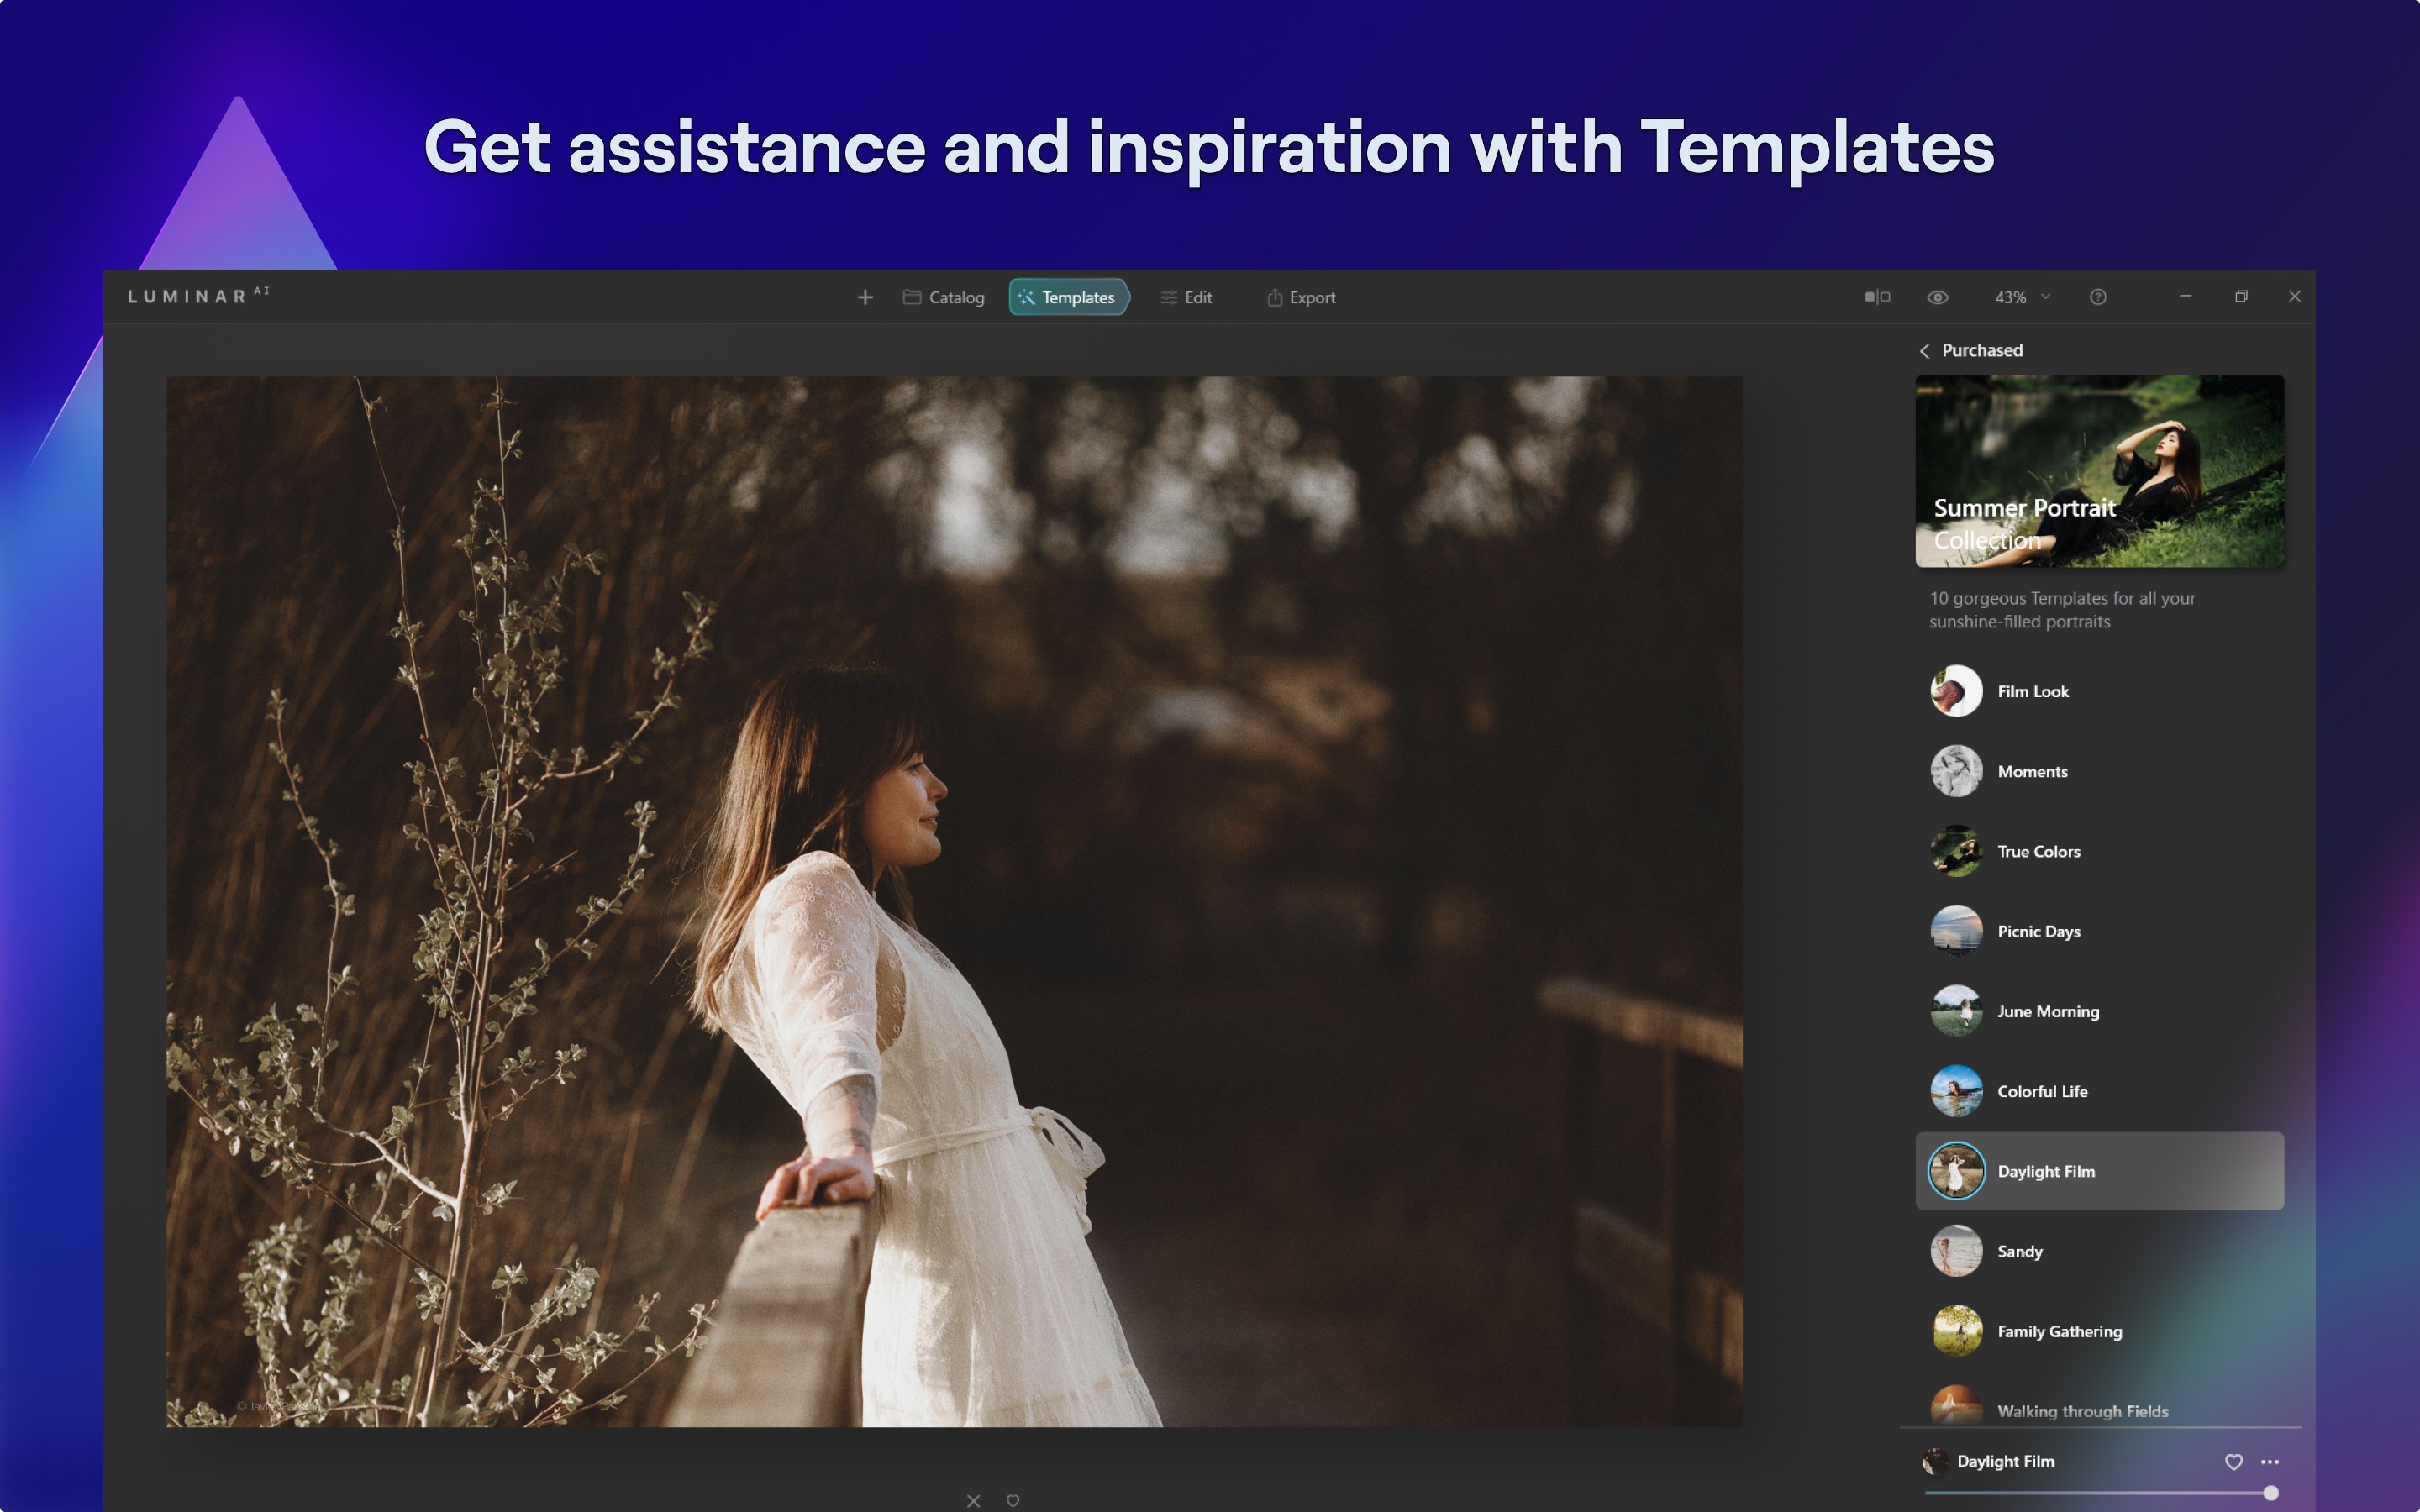This screenshot has width=2420, height=1512.
Task: Choose the June Morning template
Action: point(2047,1011)
